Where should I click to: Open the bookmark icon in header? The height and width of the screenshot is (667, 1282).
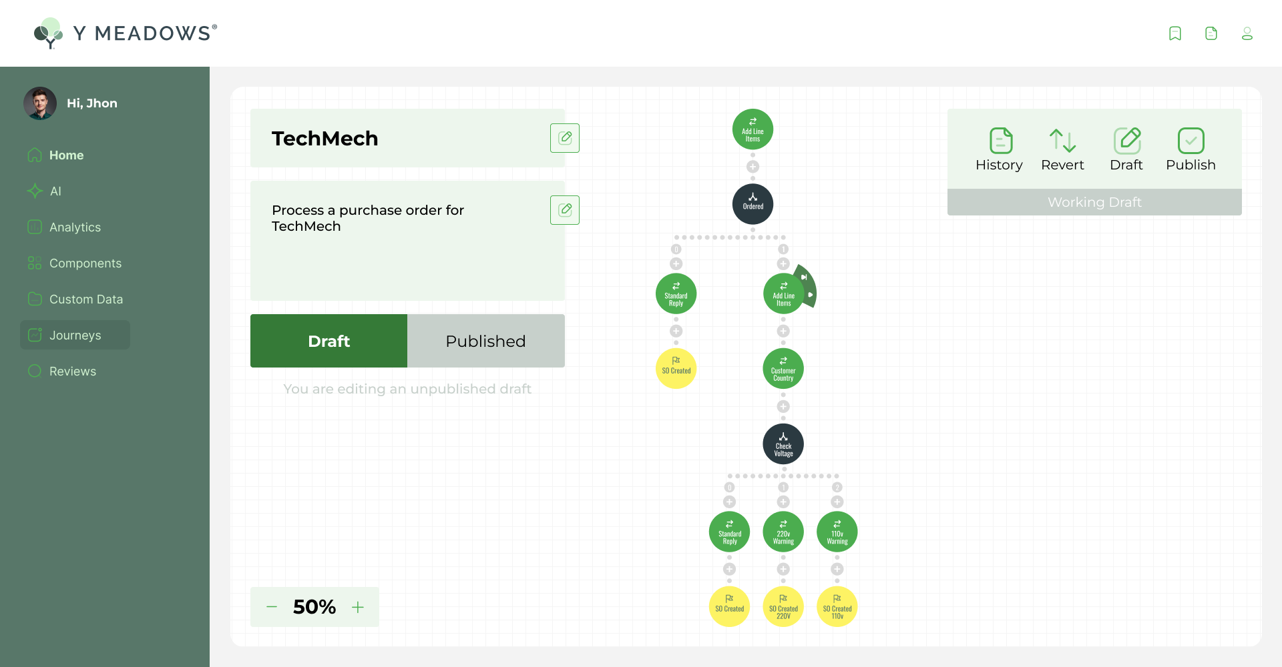click(x=1175, y=33)
